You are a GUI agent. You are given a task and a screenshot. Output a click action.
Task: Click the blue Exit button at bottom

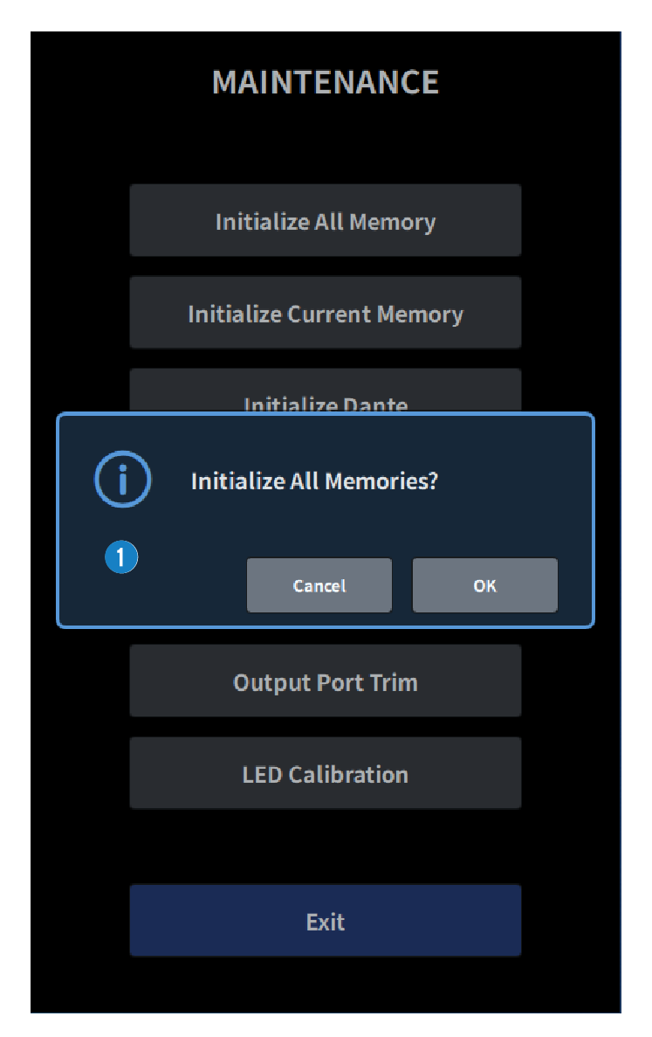[x=325, y=921]
